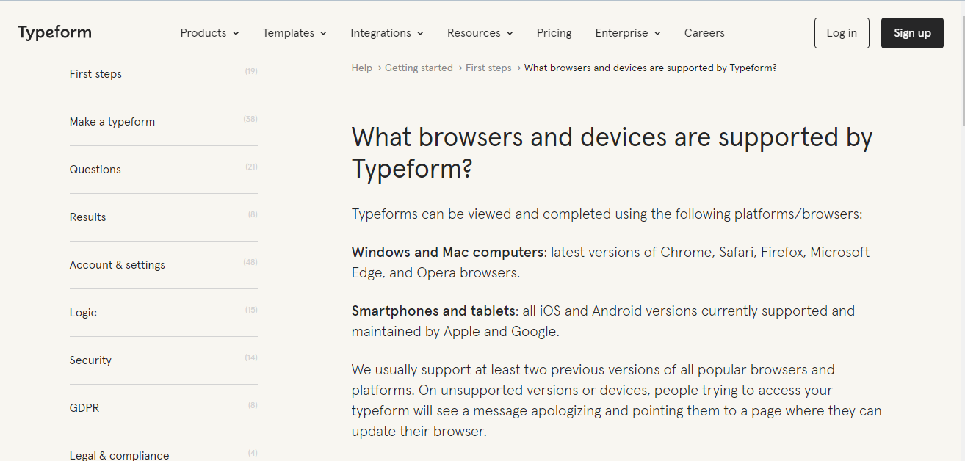Expand the Products dropdown menu

coord(209,33)
